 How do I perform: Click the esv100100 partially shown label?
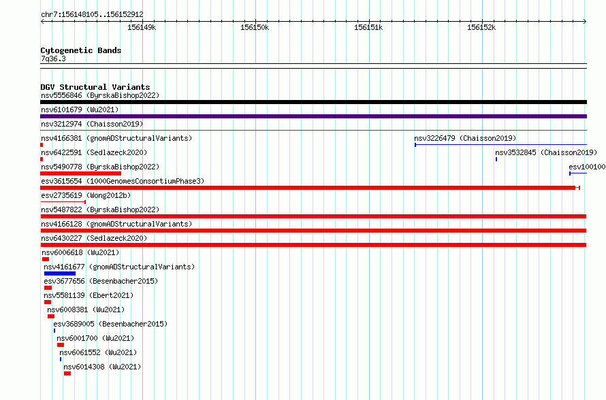pos(587,167)
